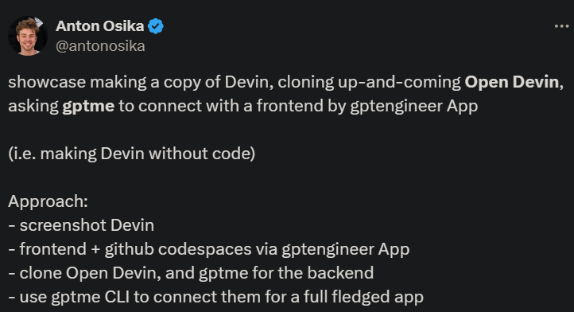Click the "Approach:" heading text
Image resolution: width=574 pixels, height=312 pixels.
pos(48,201)
